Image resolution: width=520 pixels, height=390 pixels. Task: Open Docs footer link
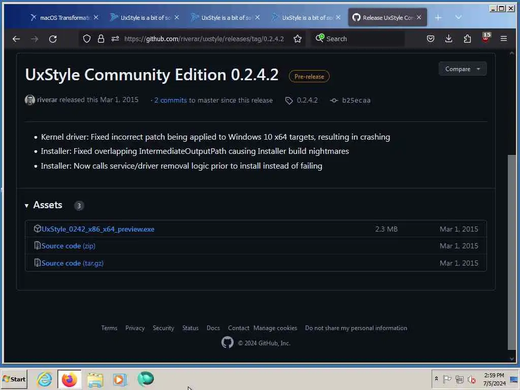click(213, 328)
